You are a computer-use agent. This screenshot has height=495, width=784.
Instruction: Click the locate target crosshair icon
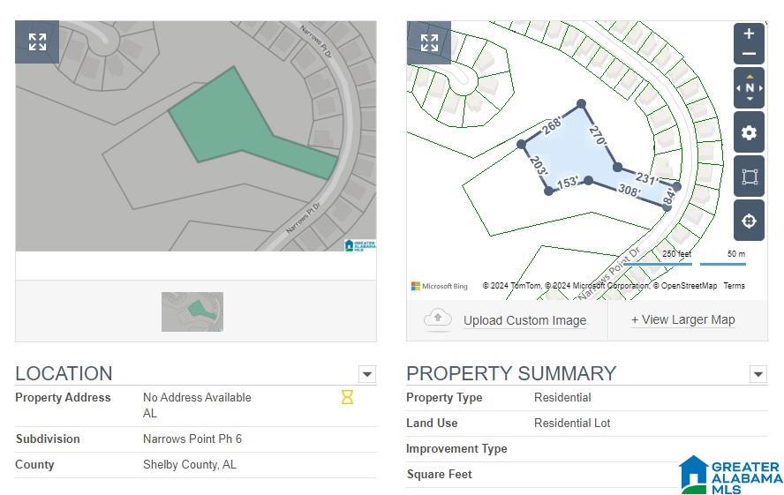click(x=749, y=221)
